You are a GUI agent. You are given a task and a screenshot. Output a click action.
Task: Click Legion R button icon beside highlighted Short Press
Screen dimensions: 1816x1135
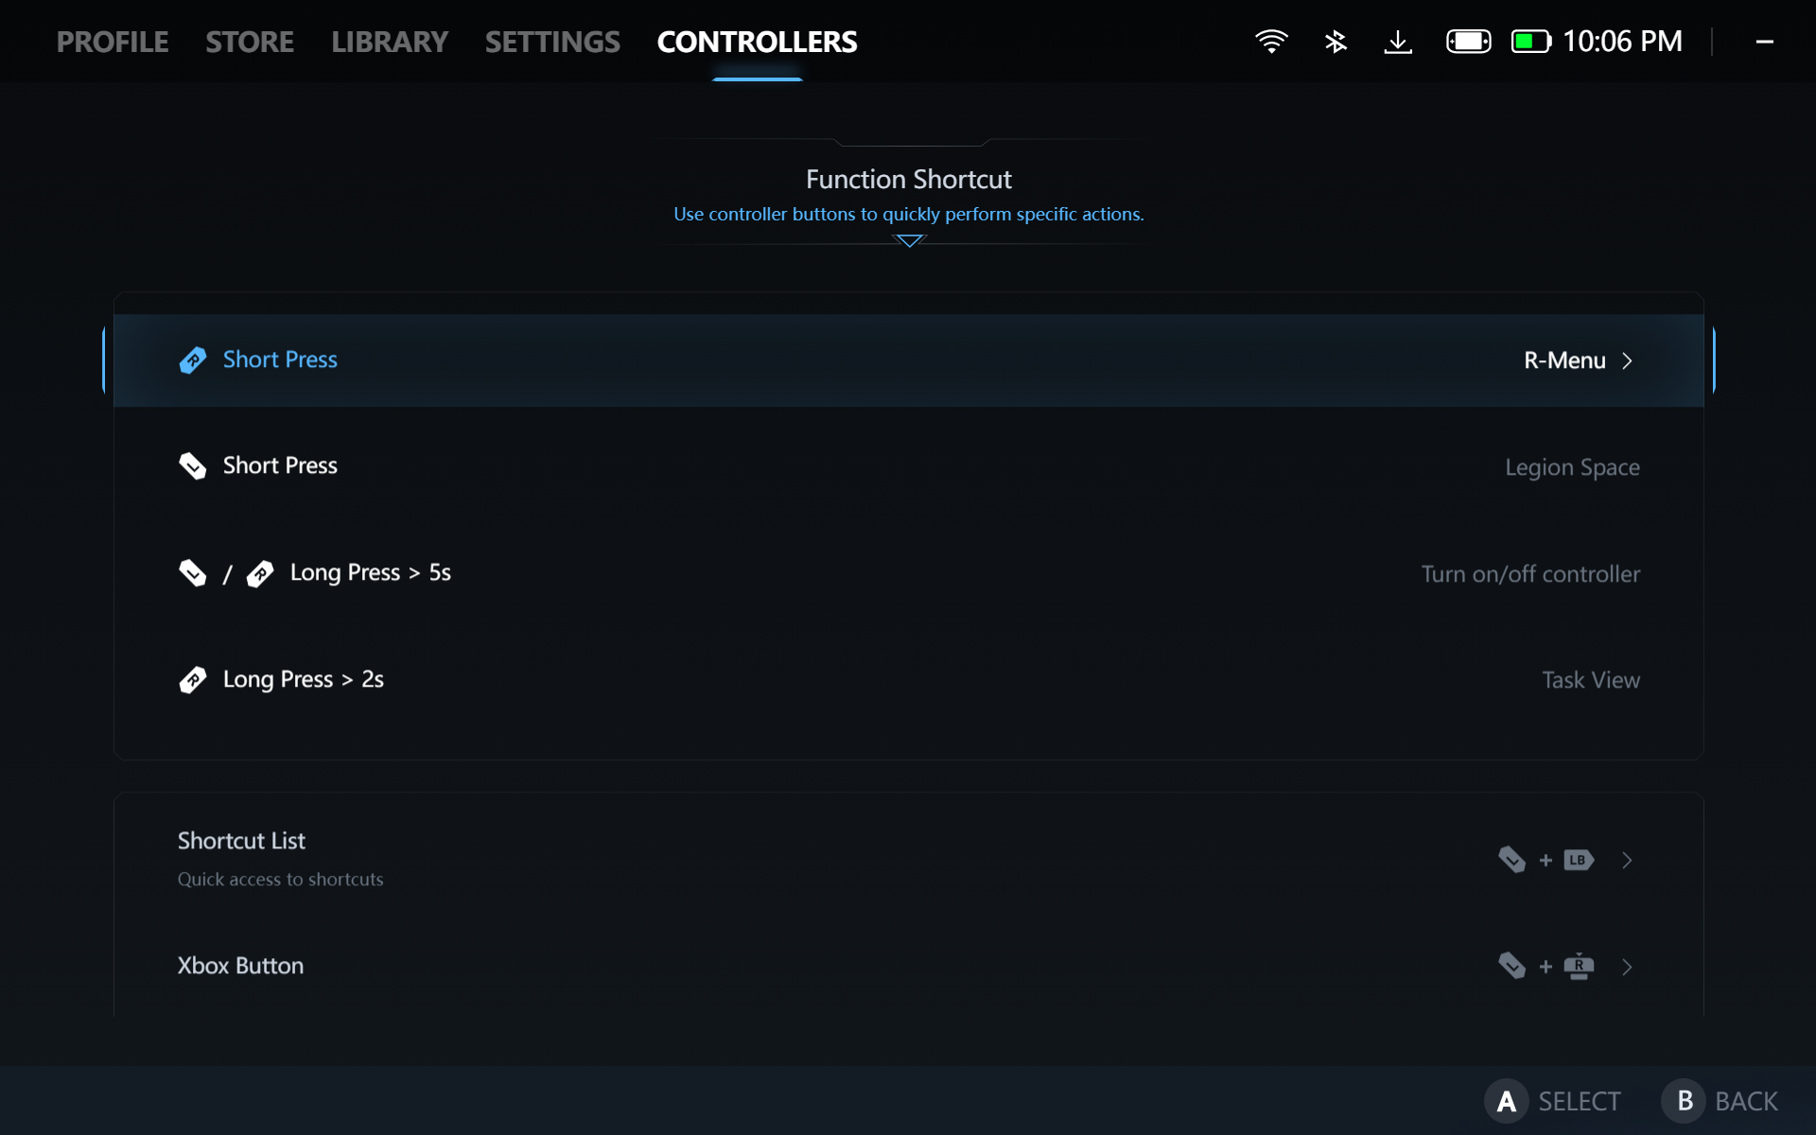[x=193, y=360]
